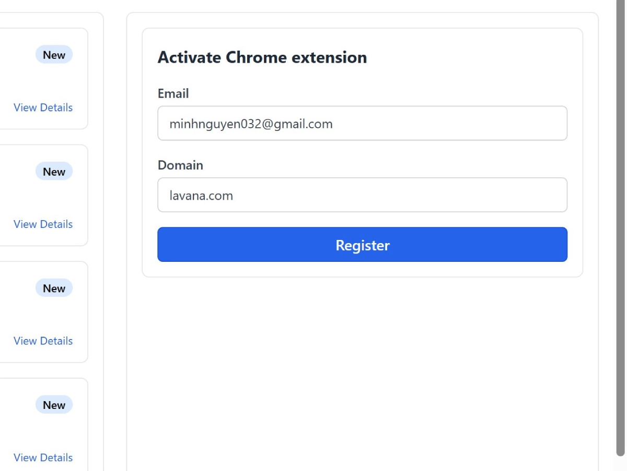This screenshot has height=471, width=627.
Task: Click the Domain field label
Action: [x=180, y=165]
